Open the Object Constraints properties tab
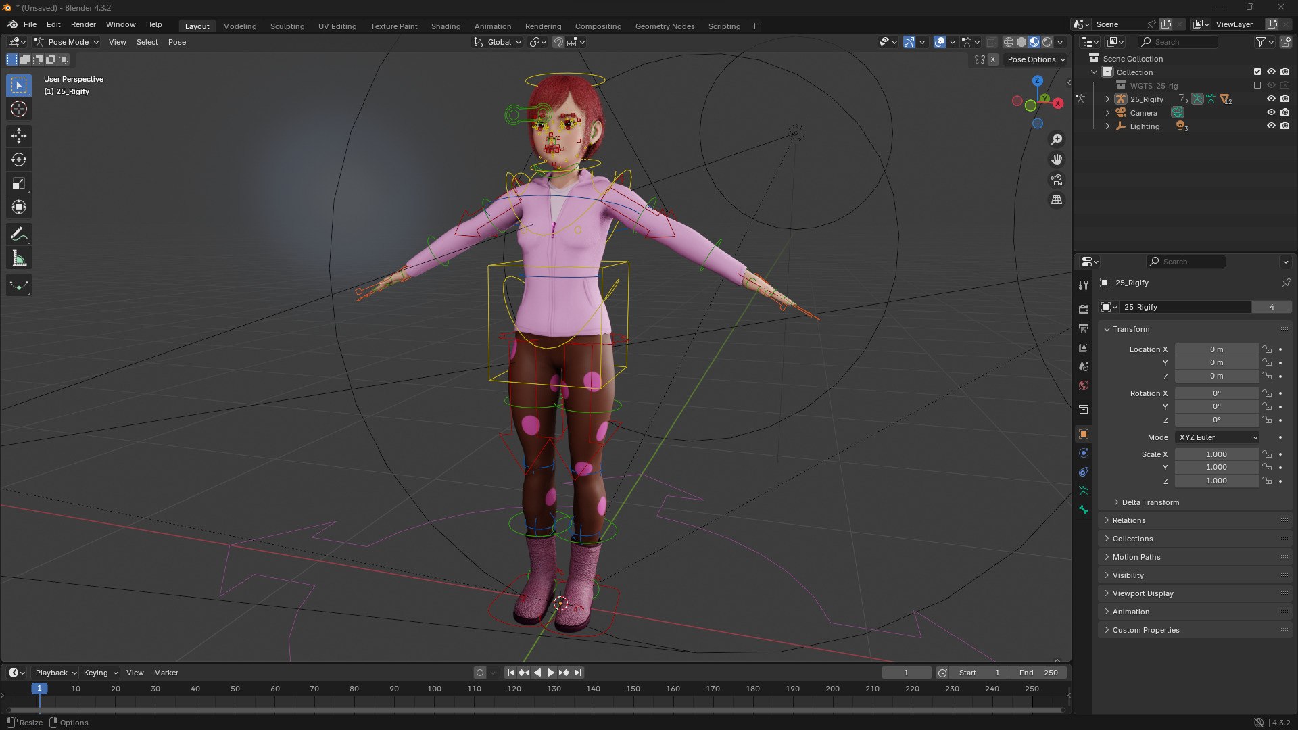The width and height of the screenshot is (1298, 730). [x=1084, y=472]
